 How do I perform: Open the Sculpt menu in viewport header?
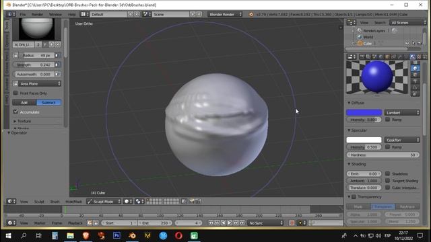39,202
